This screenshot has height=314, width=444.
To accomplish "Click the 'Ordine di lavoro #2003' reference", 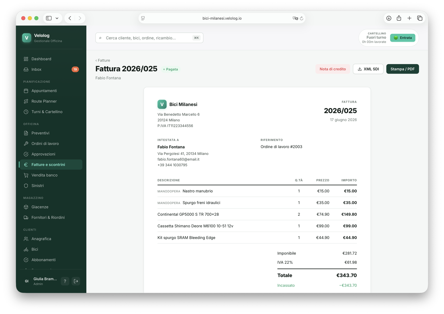I will [281, 147].
